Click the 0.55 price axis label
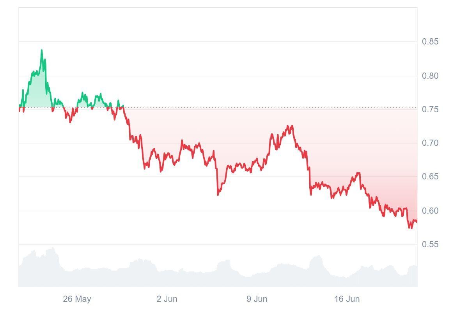Screen dimensions: 468x312 pos(430,245)
